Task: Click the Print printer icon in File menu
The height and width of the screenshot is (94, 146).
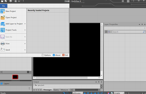Action: click(3, 44)
